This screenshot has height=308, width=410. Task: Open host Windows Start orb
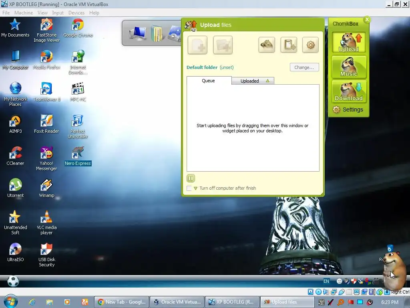pyautogui.click(x=11, y=302)
